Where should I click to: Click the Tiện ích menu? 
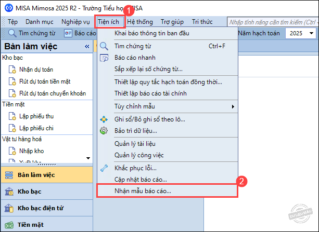tap(109, 22)
